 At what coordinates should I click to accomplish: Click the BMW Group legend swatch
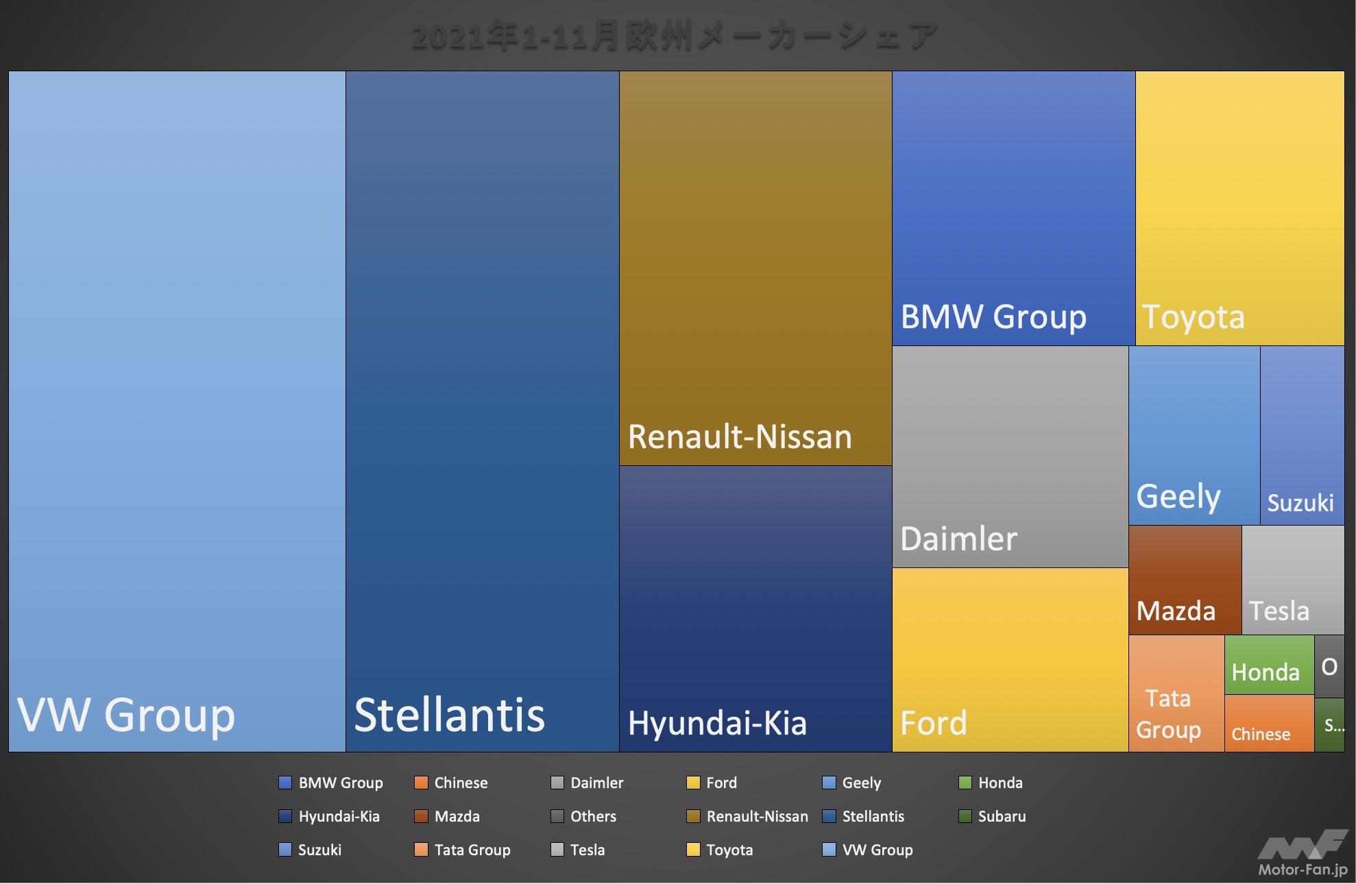pyautogui.click(x=285, y=783)
